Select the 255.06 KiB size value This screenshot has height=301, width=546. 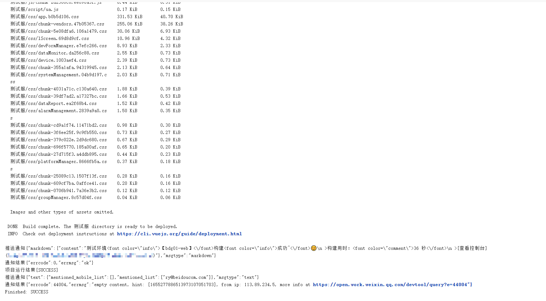point(130,24)
